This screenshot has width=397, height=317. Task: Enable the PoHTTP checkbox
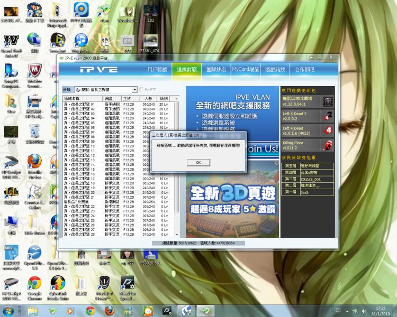tap(141, 90)
